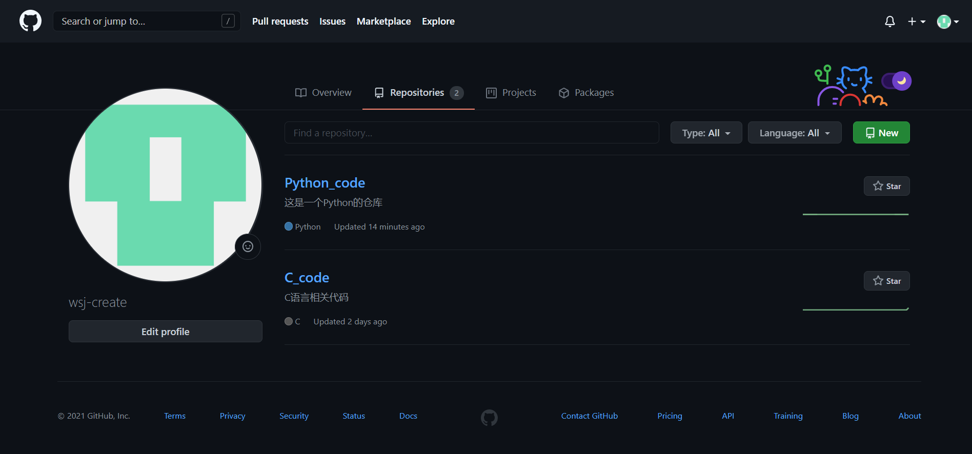
Task: Click the C language color dot
Action: (x=289, y=321)
